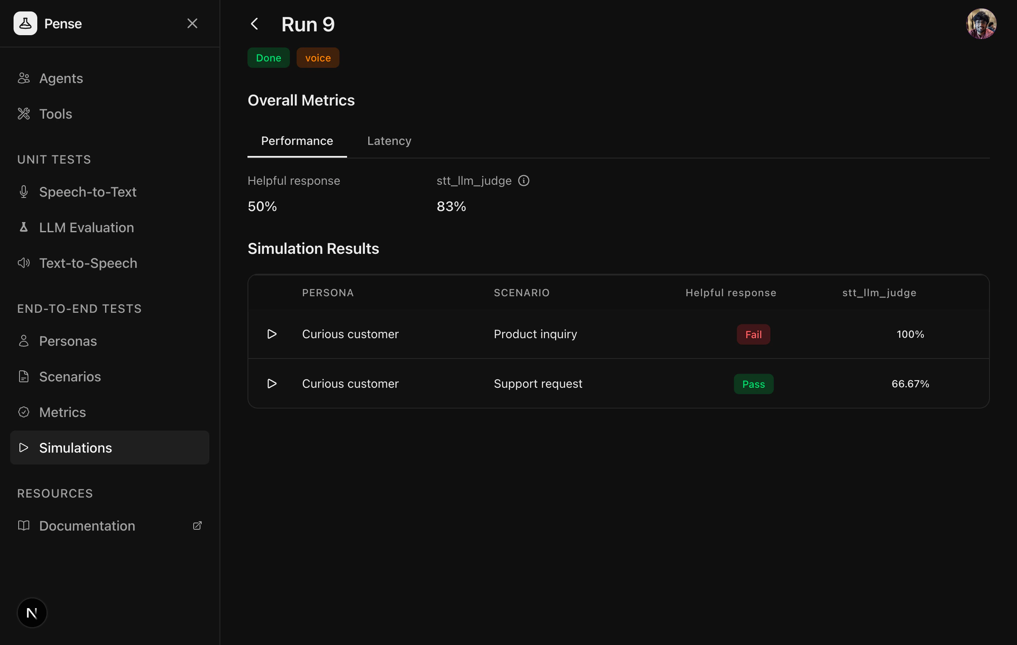This screenshot has height=645, width=1017.
Task: Open Scenarios in sidebar
Action: tap(70, 377)
